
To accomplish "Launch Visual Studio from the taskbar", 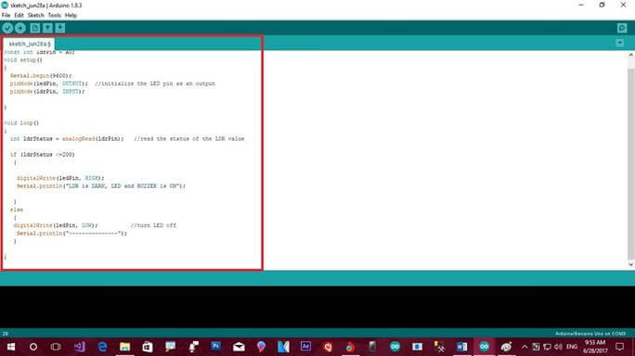I will coord(80,347).
